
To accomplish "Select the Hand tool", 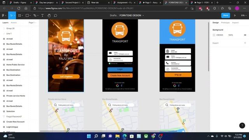I will (x=49, y=16).
